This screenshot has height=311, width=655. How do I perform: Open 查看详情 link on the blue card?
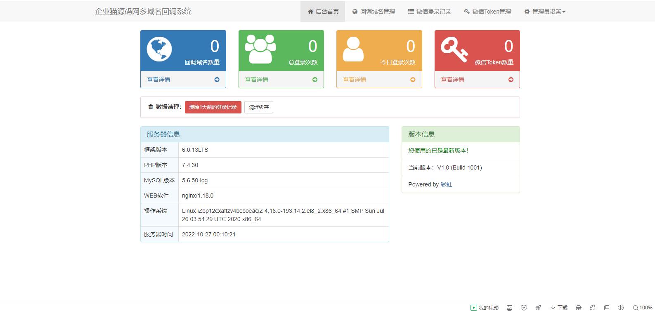[x=158, y=80]
